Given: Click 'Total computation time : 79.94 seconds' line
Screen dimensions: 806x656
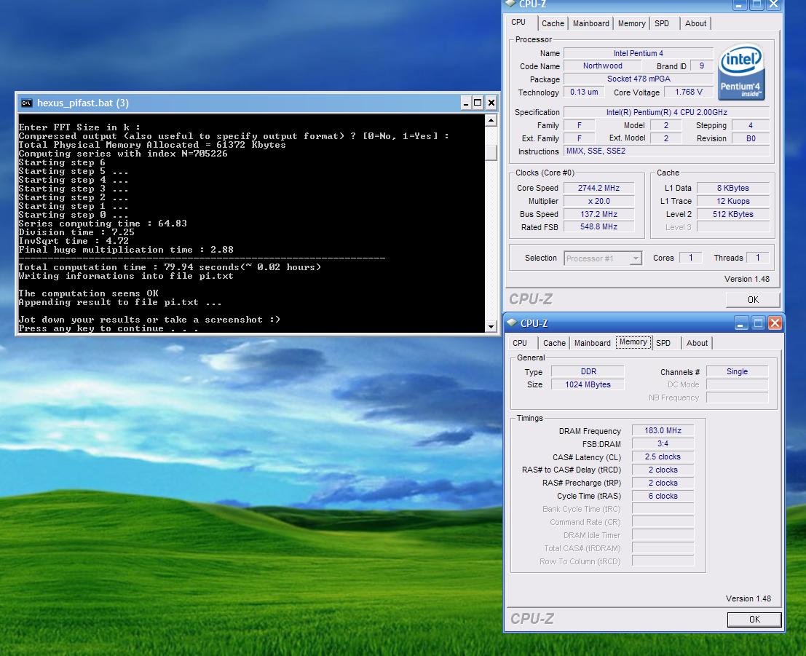Looking at the screenshot, I should [170, 266].
